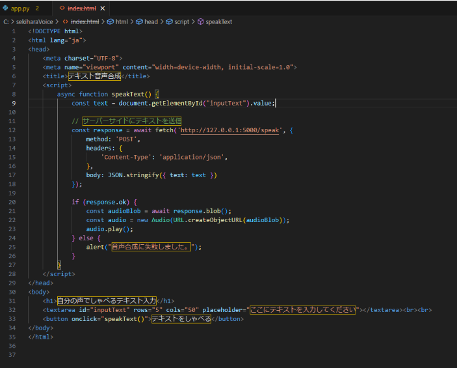The image size is (457, 368).
Task: Click the HTML icon beside breadcrumb index.html
Action: (66, 22)
